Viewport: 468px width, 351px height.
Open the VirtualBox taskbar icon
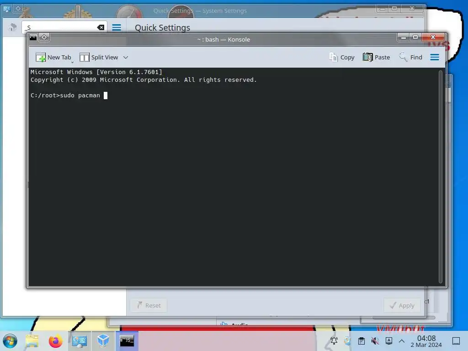coord(103,341)
